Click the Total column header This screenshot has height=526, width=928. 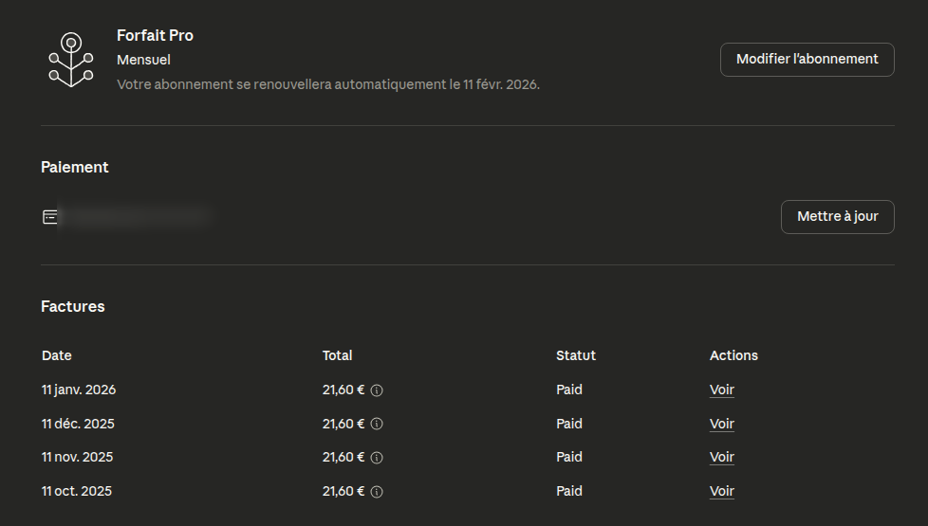coord(337,355)
